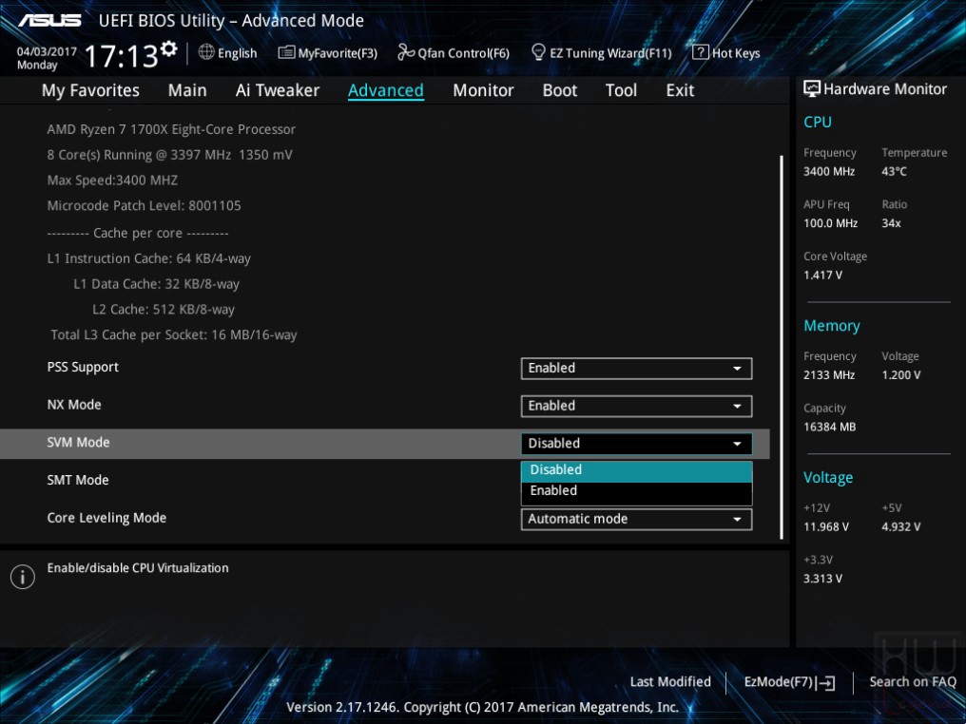Open the Boot tab

(559, 90)
